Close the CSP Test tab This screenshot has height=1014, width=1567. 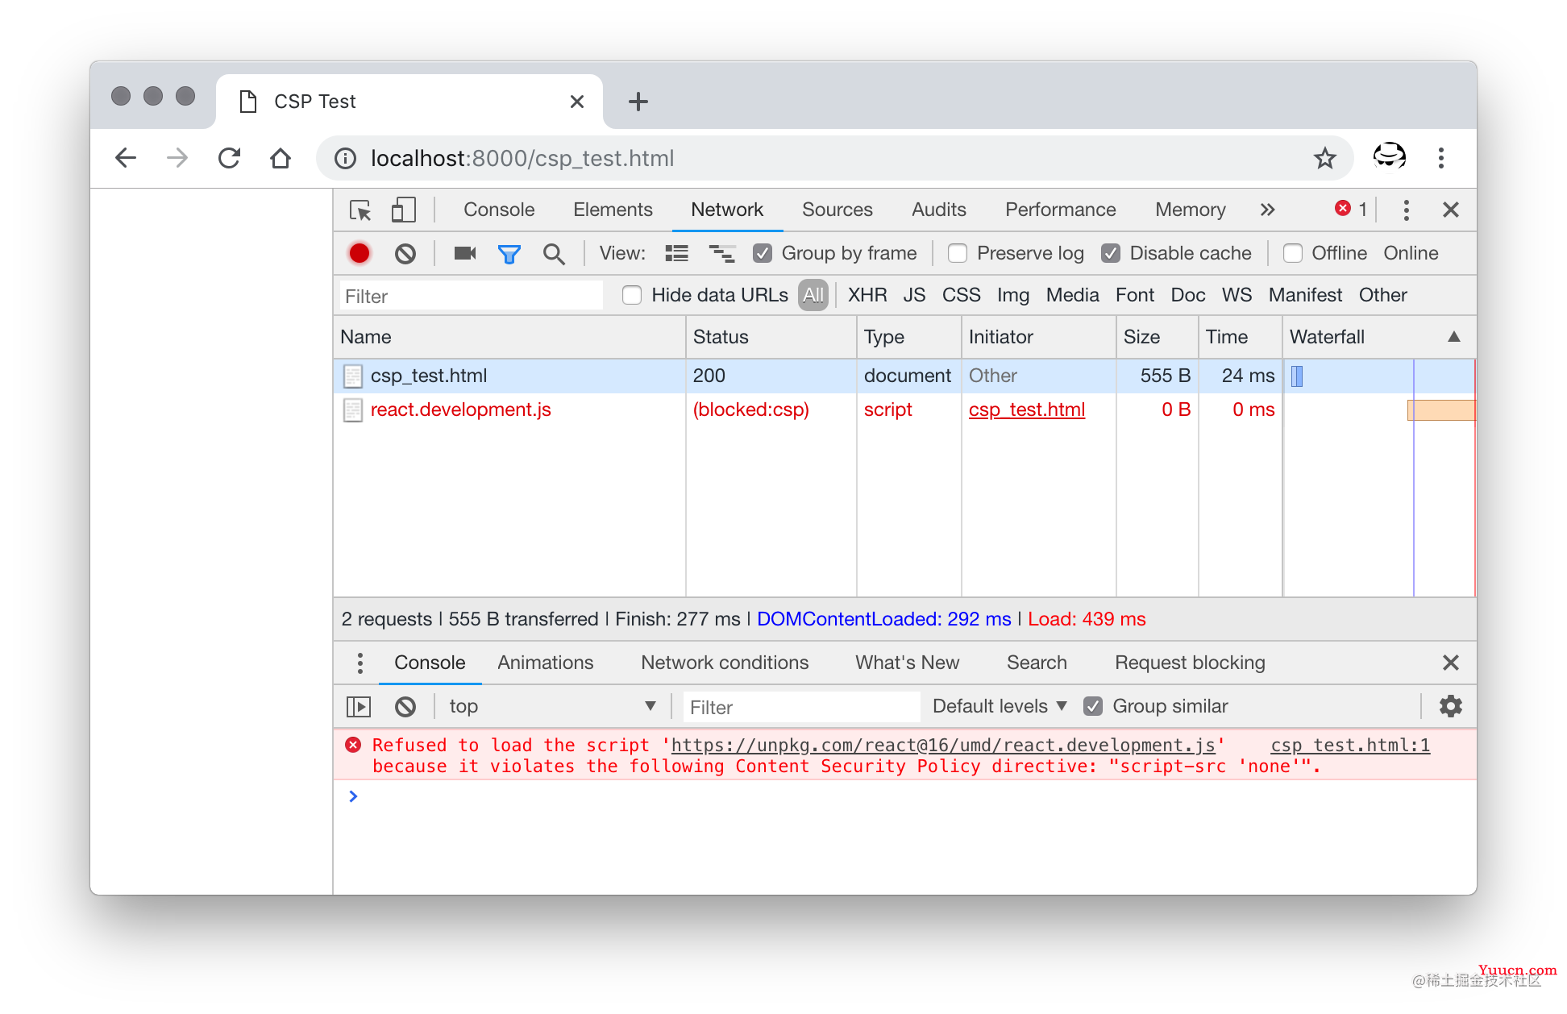click(x=576, y=102)
